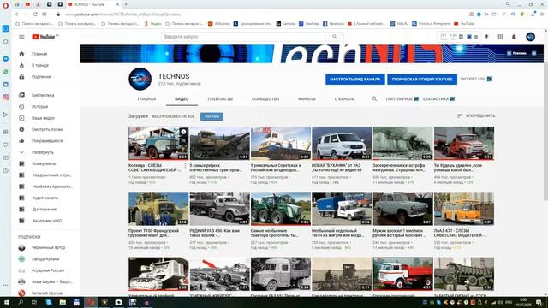Switch to the О канале channel tab
This screenshot has width=548, height=308.
[x=344, y=99]
